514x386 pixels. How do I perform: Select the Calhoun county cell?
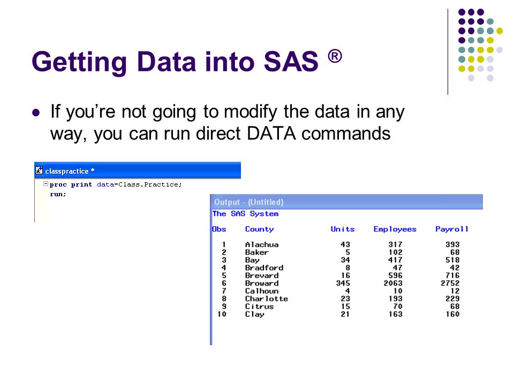262,291
